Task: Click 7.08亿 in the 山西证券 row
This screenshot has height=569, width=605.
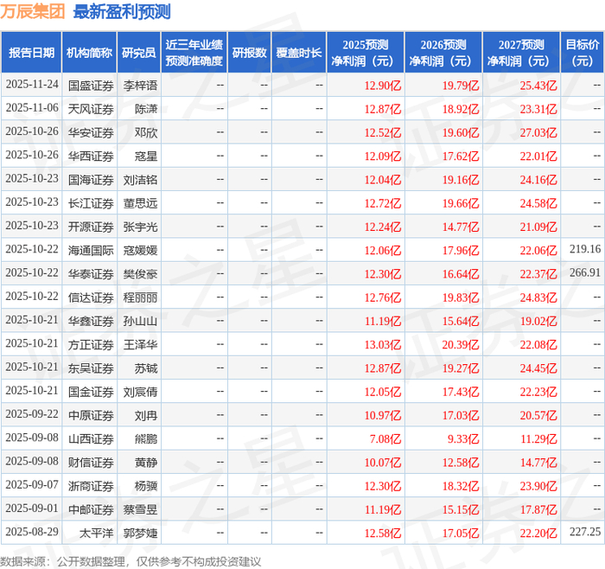Action: [x=385, y=438]
